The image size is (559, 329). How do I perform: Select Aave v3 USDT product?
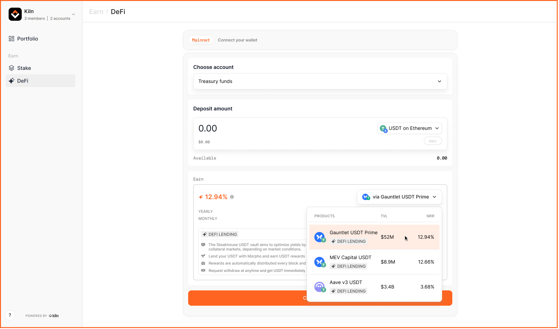point(374,287)
